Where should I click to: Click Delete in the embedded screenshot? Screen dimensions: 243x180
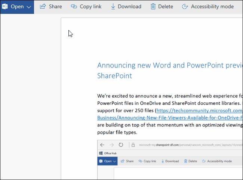pyautogui.click(x=191, y=161)
